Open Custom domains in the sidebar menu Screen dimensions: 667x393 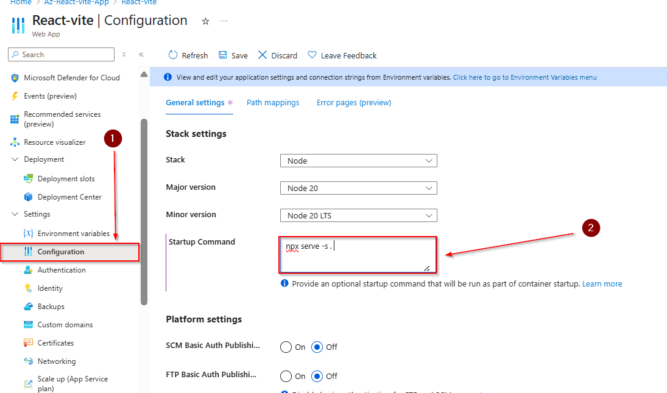click(65, 325)
